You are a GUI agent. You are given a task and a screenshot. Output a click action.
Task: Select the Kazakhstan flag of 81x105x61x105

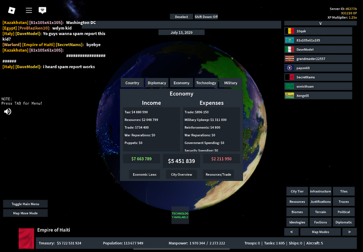click(x=289, y=40)
